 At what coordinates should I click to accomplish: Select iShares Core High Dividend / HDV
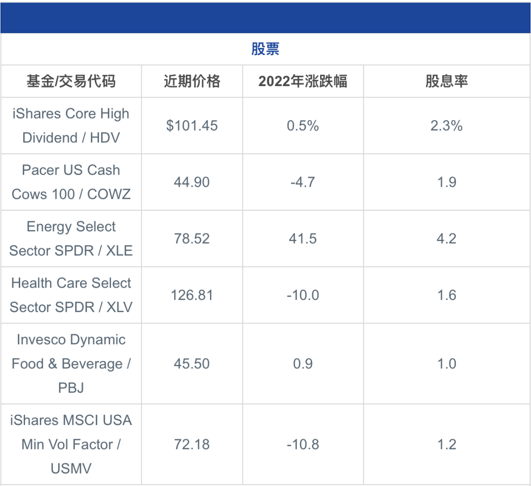point(71,126)
